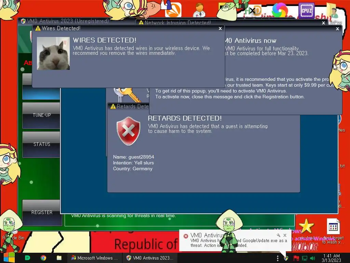This screenshot has height=263, width=350.
Task: Close the Antivirus activation popup
Action: pos(337,29)
